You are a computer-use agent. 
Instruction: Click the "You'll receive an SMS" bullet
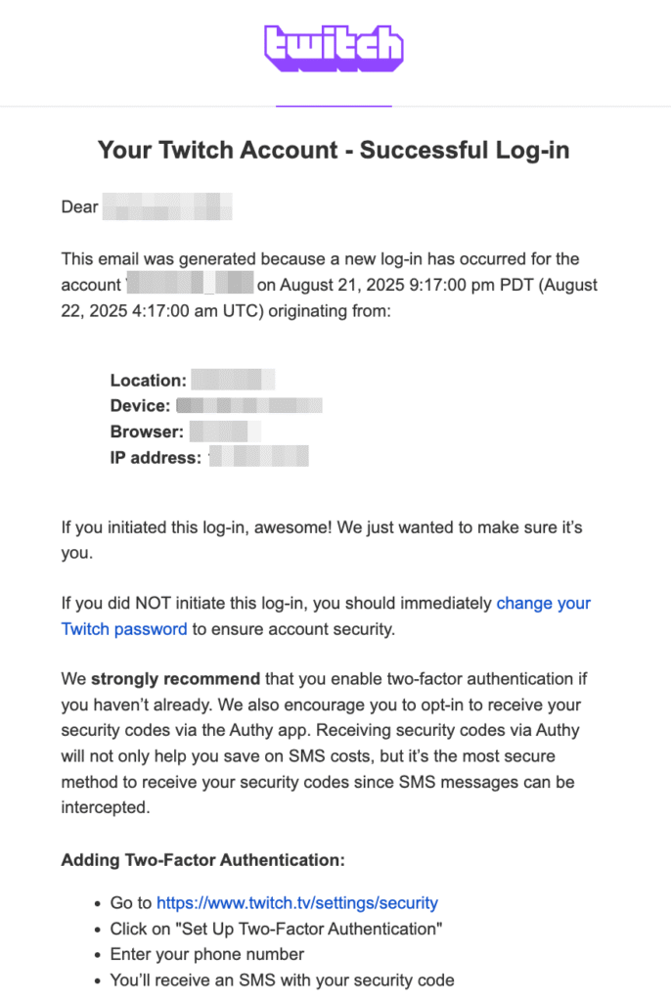(283, 979)
